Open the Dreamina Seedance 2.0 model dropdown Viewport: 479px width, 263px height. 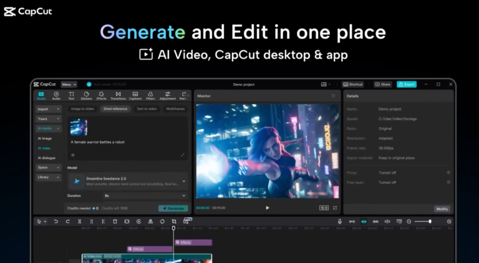128,181
